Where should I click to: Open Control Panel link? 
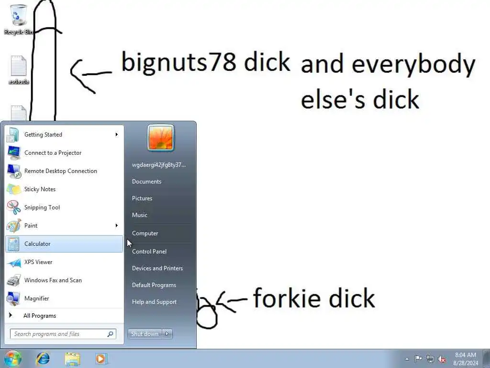pyautogui.click(x=149, y=252)
